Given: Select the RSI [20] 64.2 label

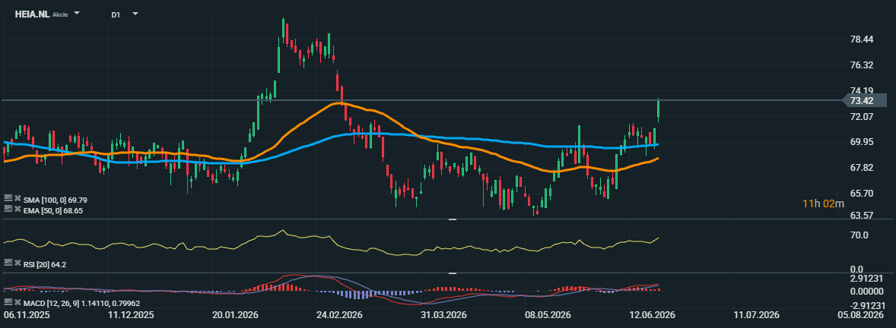Looking at the screenshot, I should 45,264.
